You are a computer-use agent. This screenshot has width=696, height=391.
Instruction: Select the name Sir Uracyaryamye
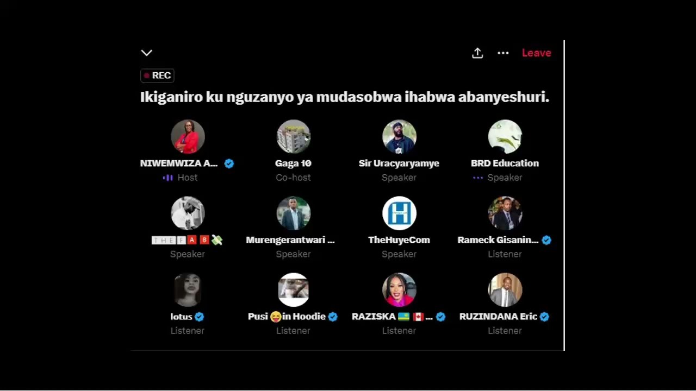(399, 163)
